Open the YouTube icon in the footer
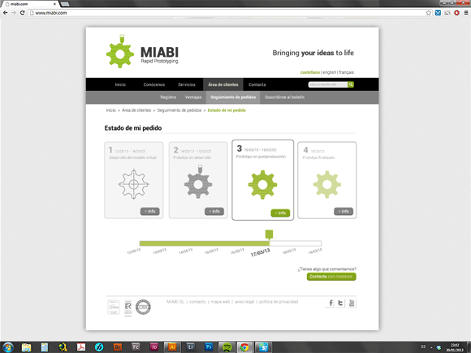 tap(352, 303)
